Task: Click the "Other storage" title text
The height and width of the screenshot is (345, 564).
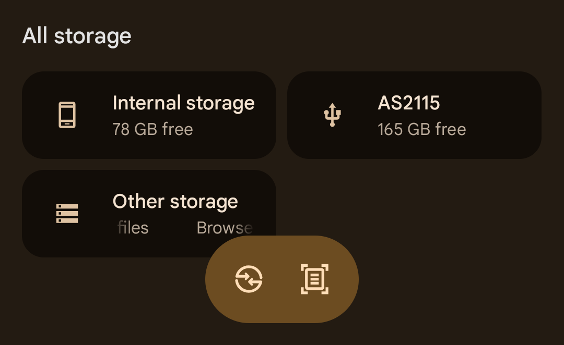Action: click(x=175, y=202)
